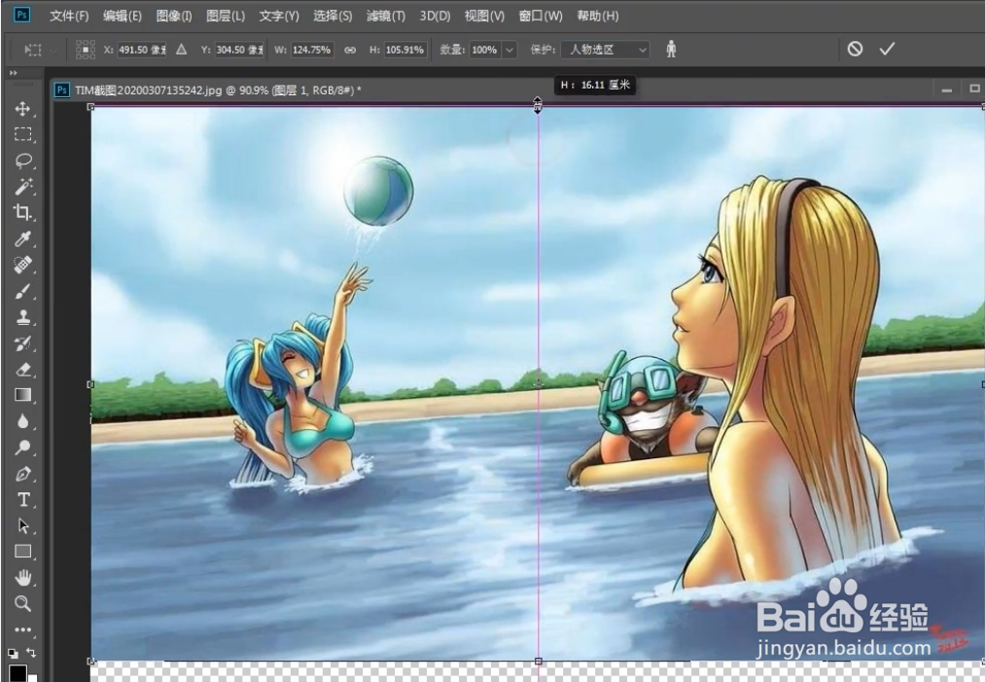Select the Dodge tool
This screenshot has width=985, height=682.
tap(22, 447)
